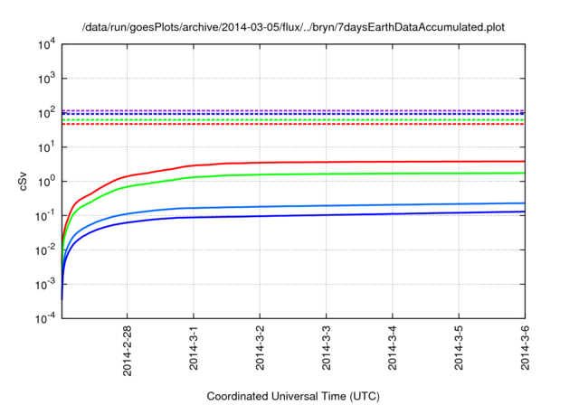Screen dimensions: 579x405
Task: Click the plot title file path text
Action: [293, 27]
